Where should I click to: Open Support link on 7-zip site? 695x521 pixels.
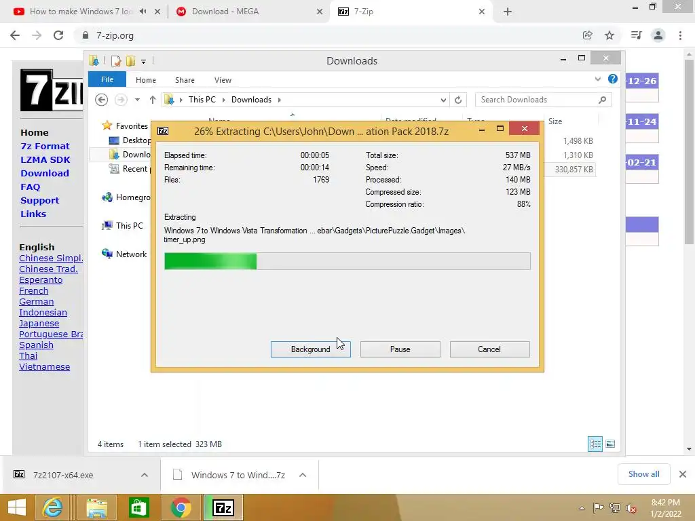[39, 200]
